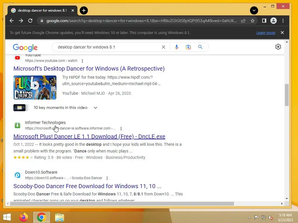Click the Chrome taskbar icon
The image size is (298, 223).
pyautogui.click(x=42, y=217)
